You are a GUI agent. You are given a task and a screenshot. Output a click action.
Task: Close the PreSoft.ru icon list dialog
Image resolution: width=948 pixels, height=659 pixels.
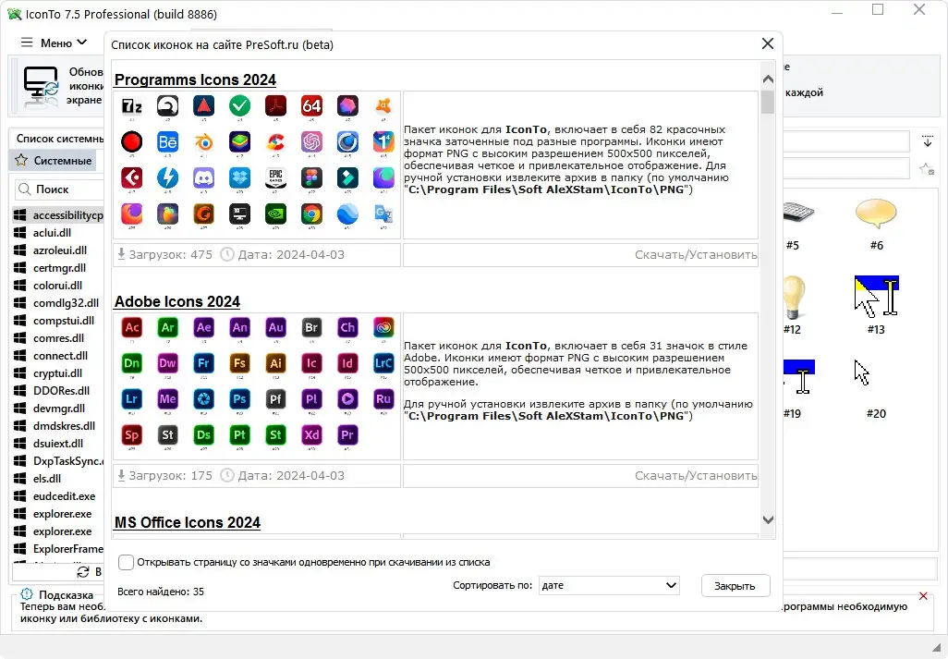(768, 43)
